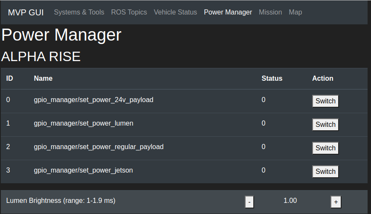Switch the set_power_lumen power
Screen dimensions: 371x214
tap(325, 125)
